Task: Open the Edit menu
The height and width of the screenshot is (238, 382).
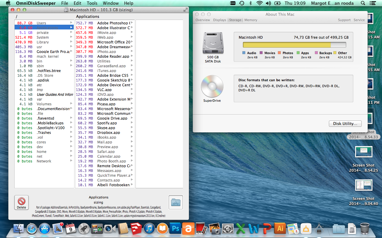Action: click(78, 3)
